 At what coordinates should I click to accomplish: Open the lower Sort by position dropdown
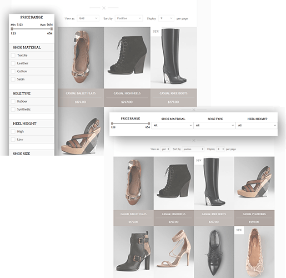point(193,149)
